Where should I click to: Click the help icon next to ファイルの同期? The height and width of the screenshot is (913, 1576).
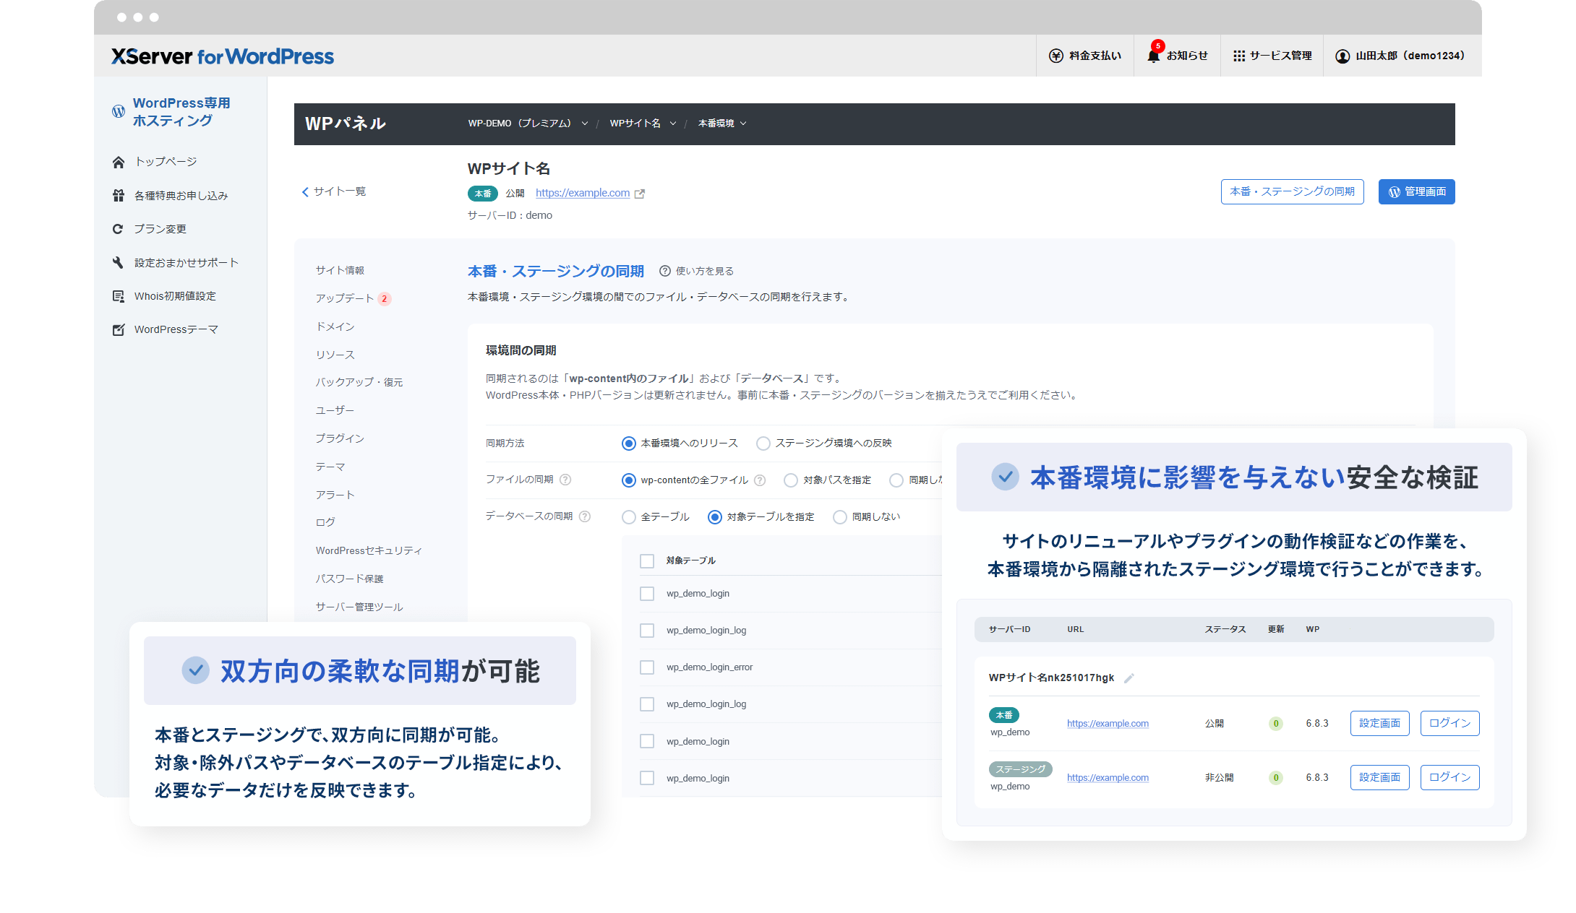tap(566, 479)
